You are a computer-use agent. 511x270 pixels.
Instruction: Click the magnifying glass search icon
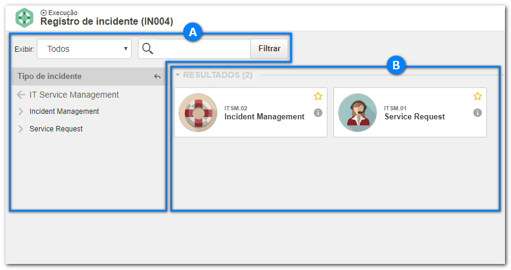point(147,49)
